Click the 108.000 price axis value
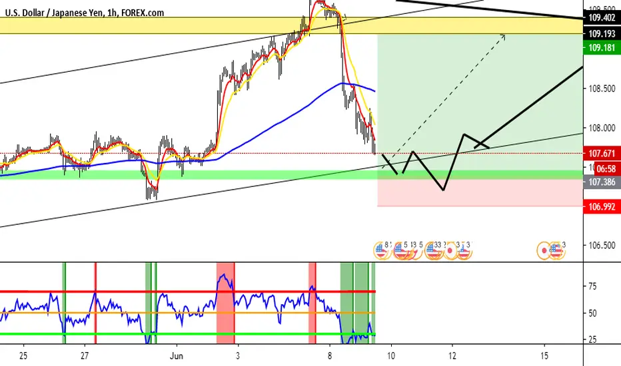The height and width of the screenshot is (366, 621). (602, 128)
